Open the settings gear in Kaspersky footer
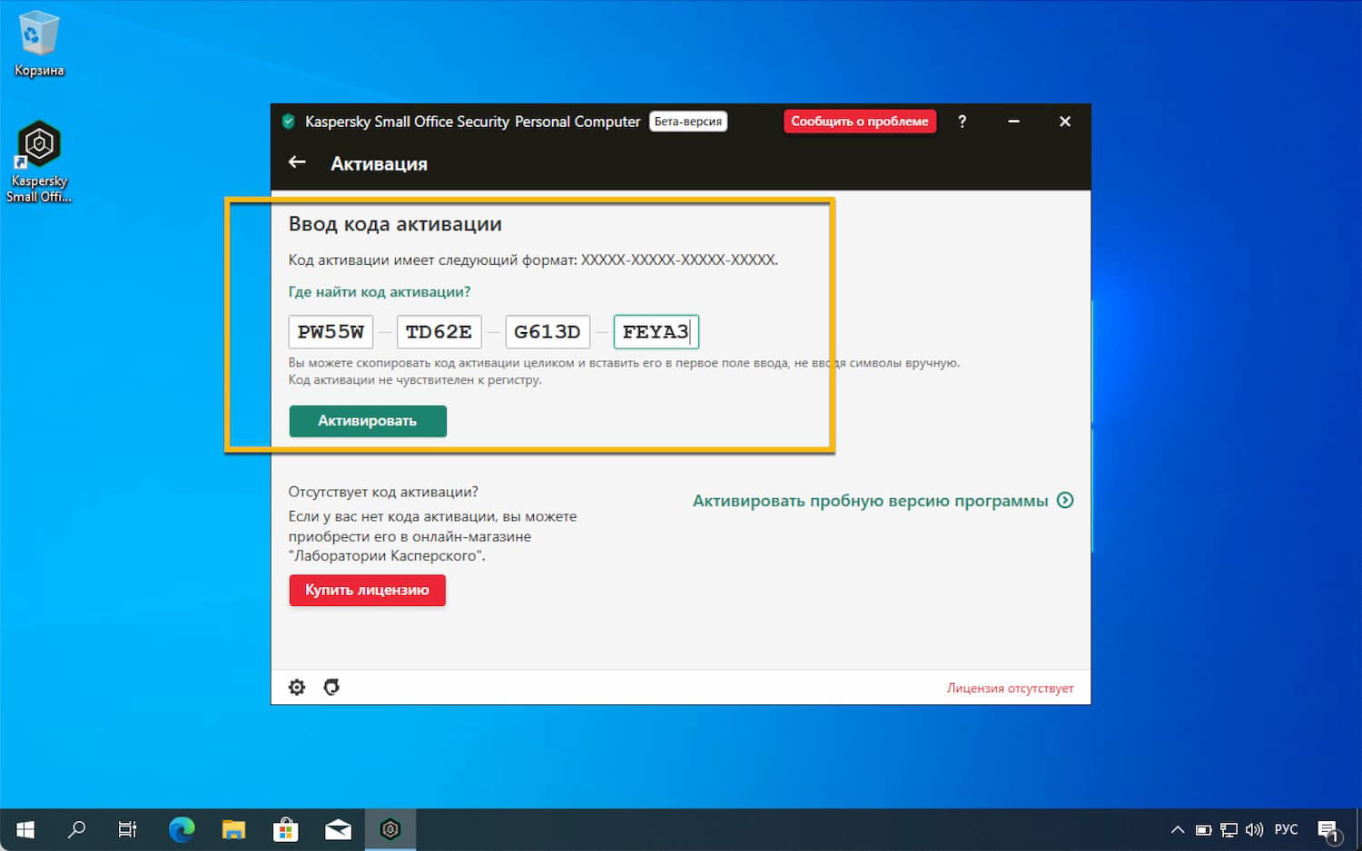Viewport: 1362px width, 851px height. [297, 687]
